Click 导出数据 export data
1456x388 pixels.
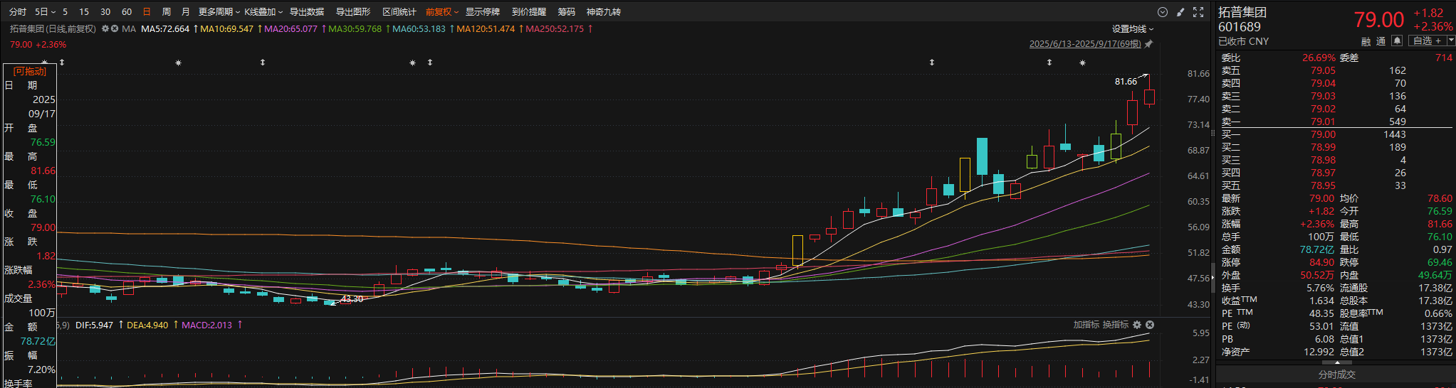click(307, 12)
